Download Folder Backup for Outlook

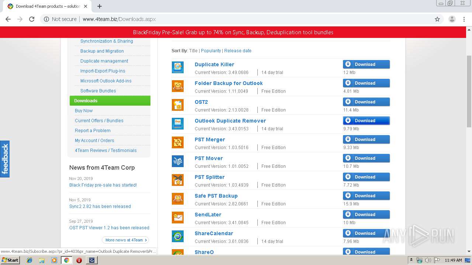coord(366,83)
